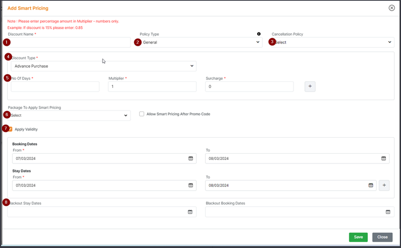This screenshot has width=401, height=248.
Task: Open calendar picker for Stay Dates From
Action: [x=190, y=185]
